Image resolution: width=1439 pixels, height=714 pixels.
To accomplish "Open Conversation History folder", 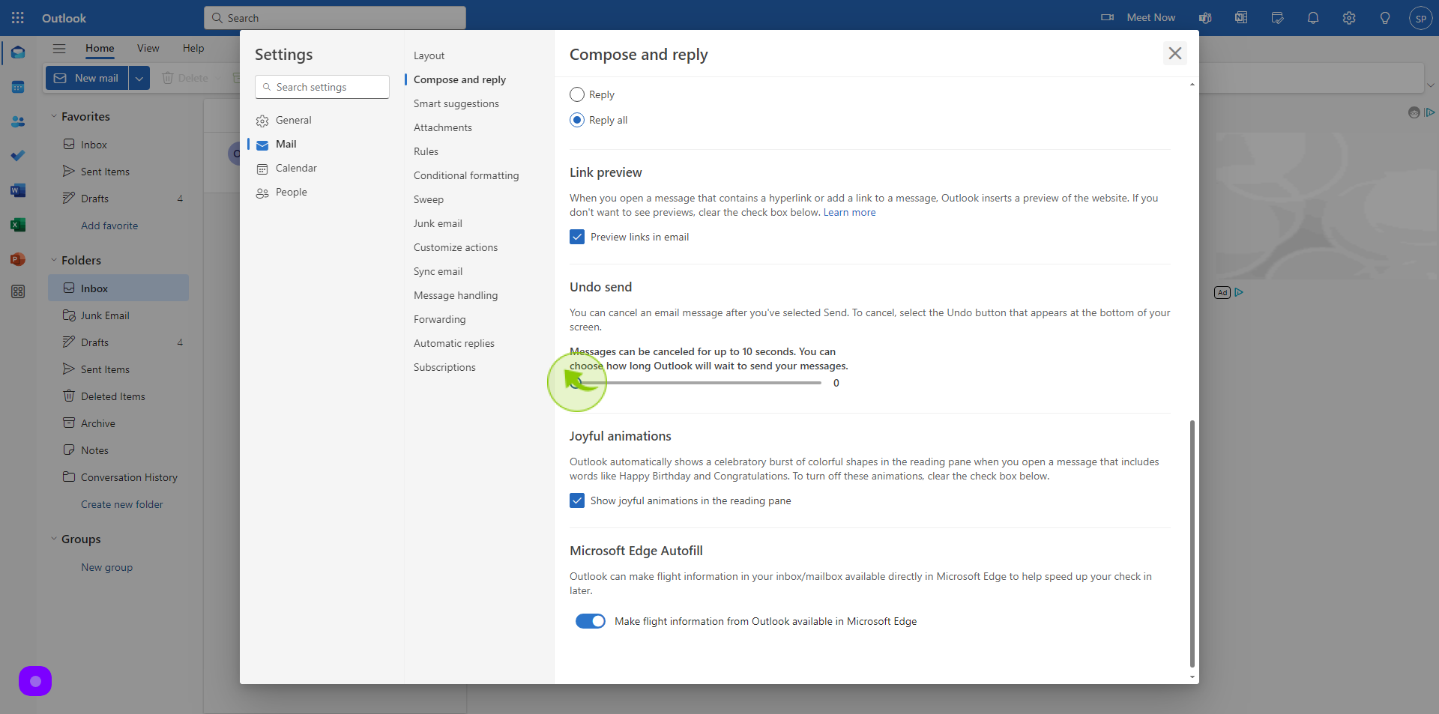I will [129, 477].
